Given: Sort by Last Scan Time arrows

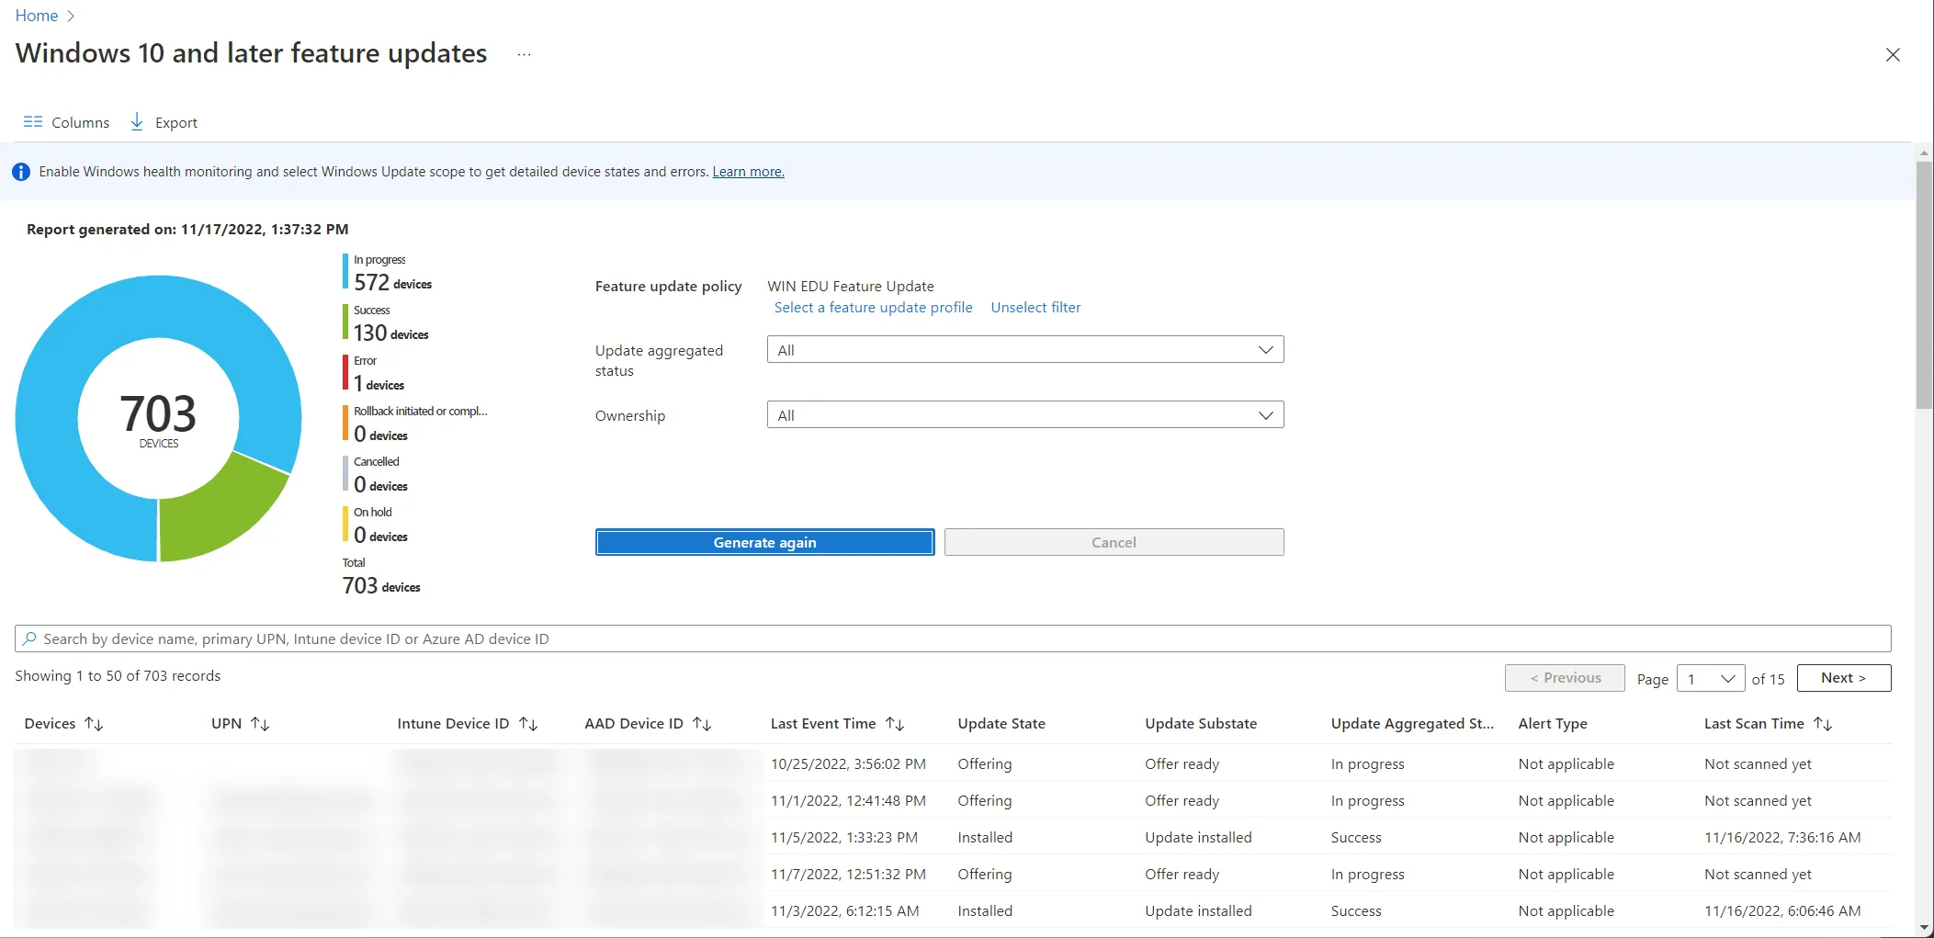Looking at the screenshot, I should (x=1823, y=724).
